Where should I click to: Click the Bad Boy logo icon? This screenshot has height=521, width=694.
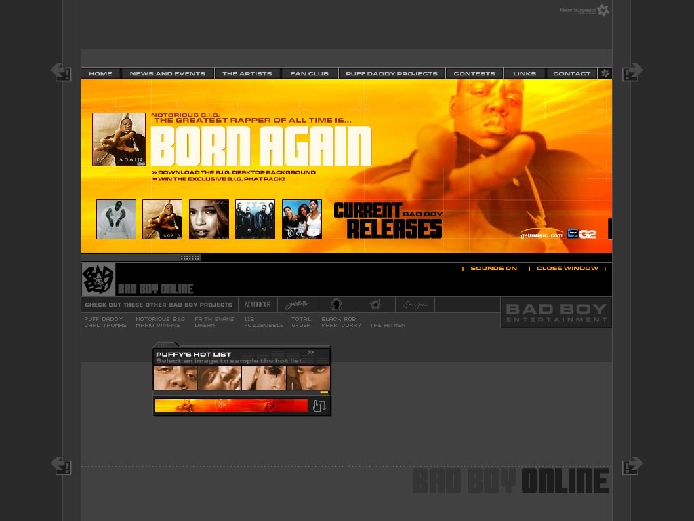[x=98, y=279]
